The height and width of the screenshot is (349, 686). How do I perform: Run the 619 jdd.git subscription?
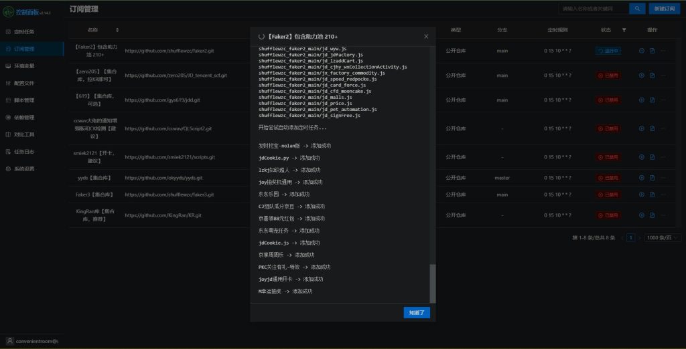(641, 100)
